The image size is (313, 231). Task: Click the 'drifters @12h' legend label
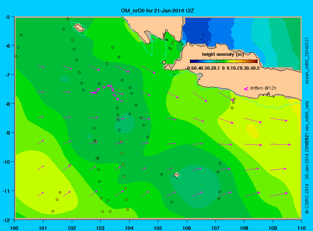pyautogui.click(x=263, y=88)
